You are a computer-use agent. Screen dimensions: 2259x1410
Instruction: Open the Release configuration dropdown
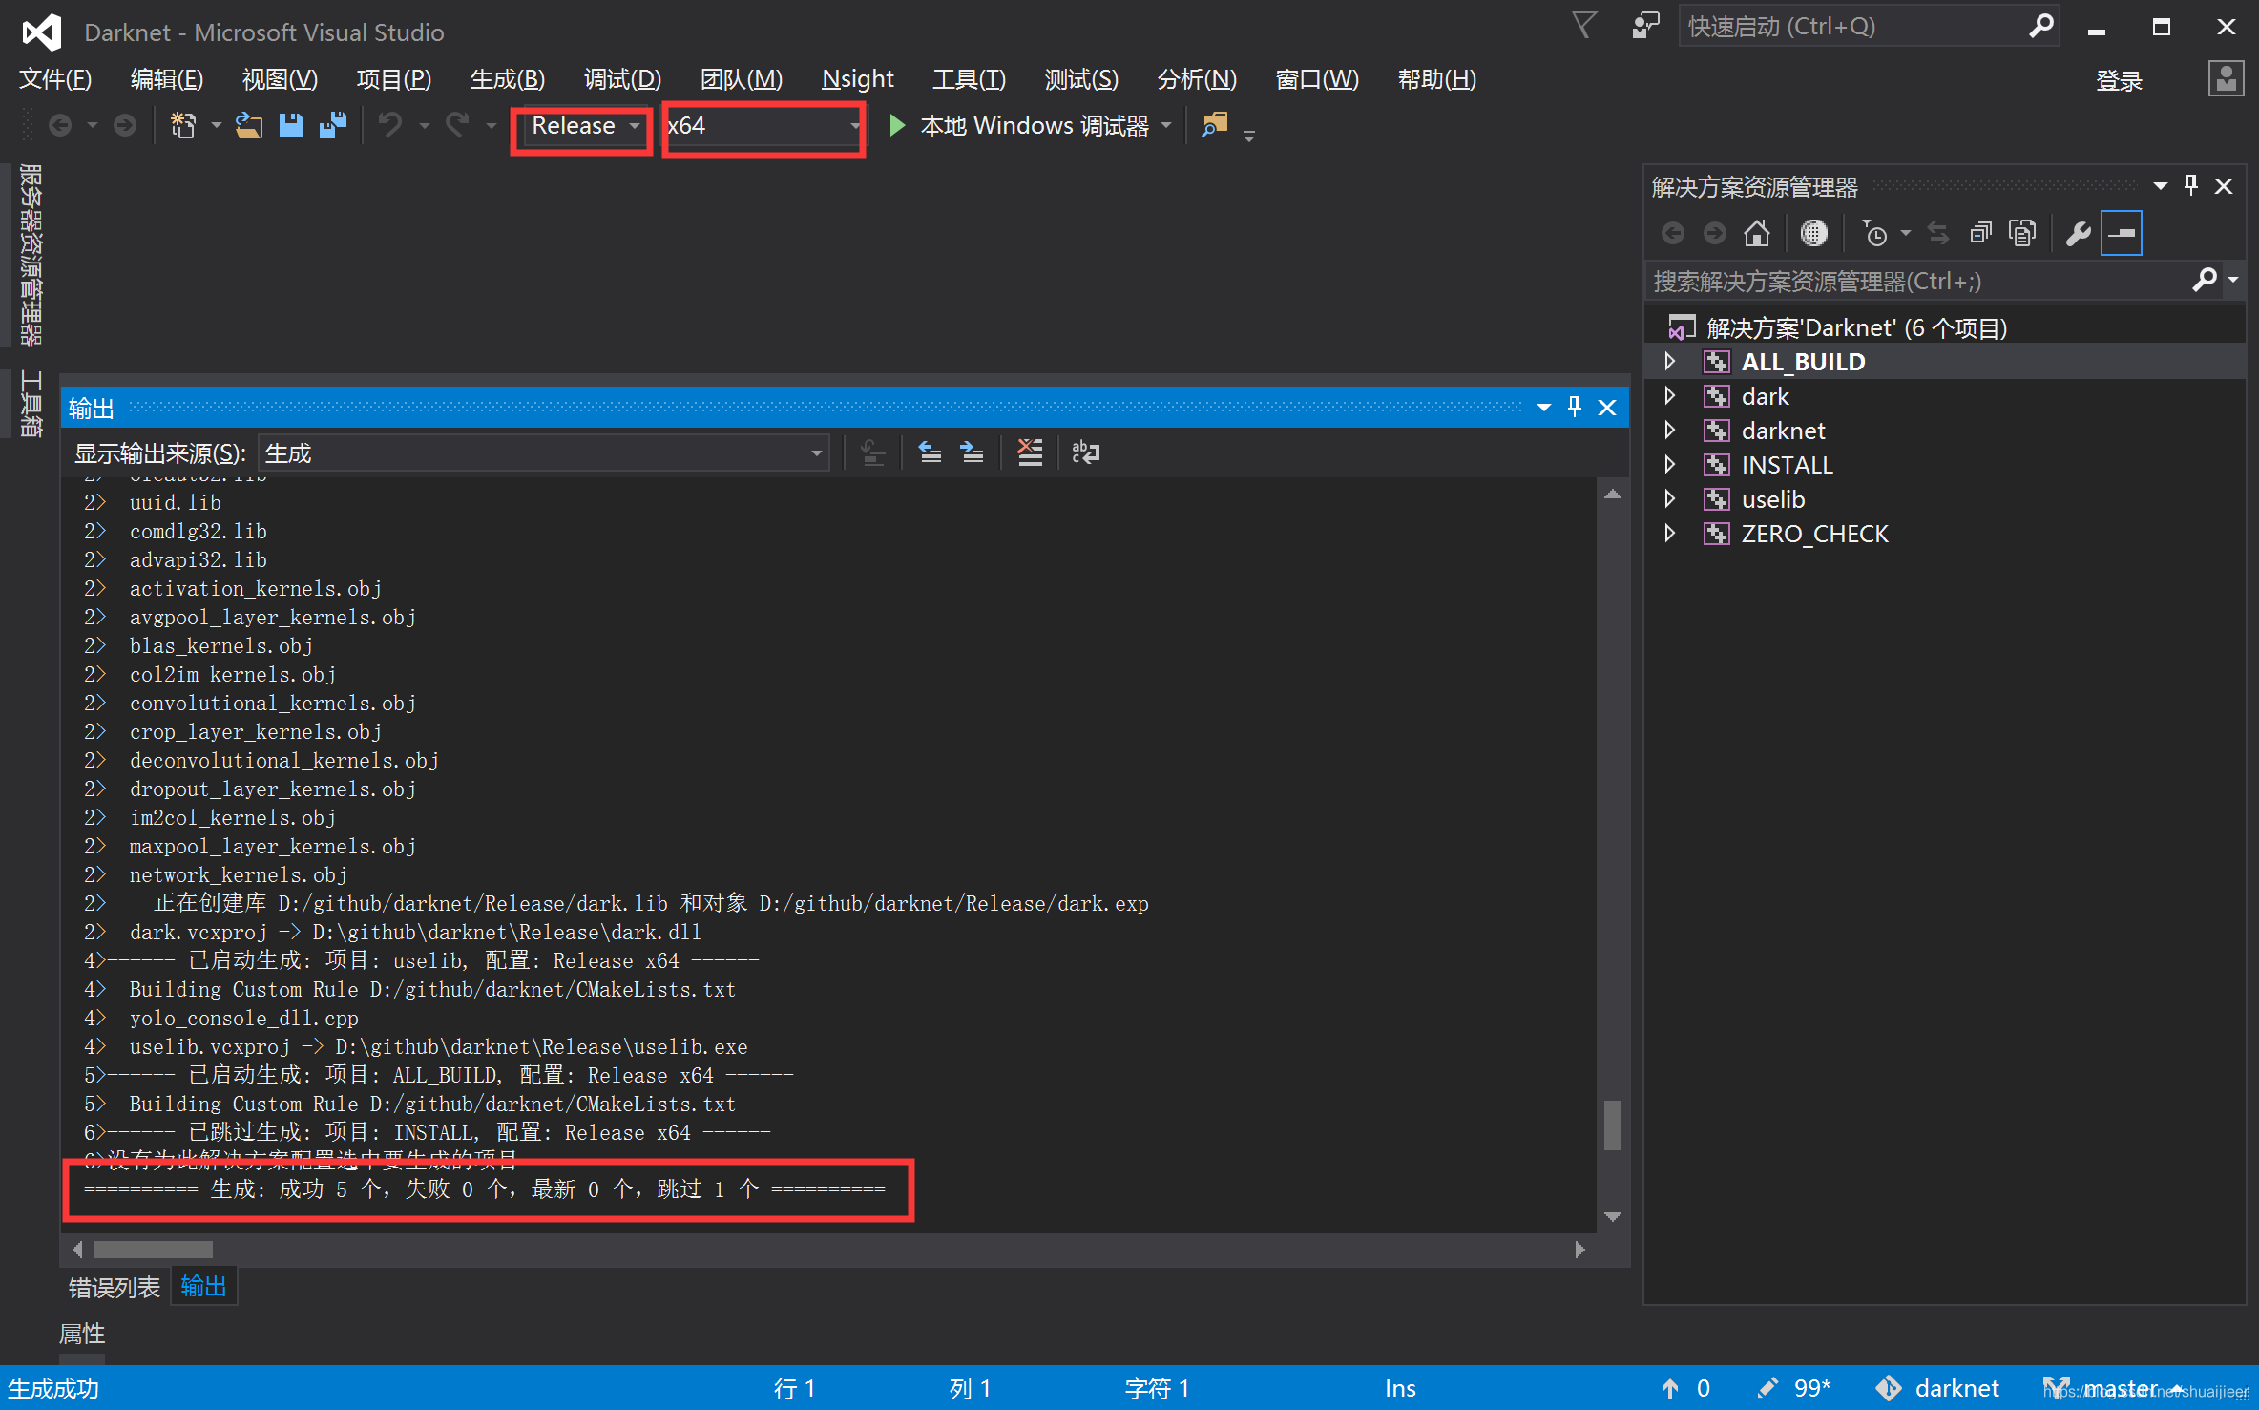point(583,126)
